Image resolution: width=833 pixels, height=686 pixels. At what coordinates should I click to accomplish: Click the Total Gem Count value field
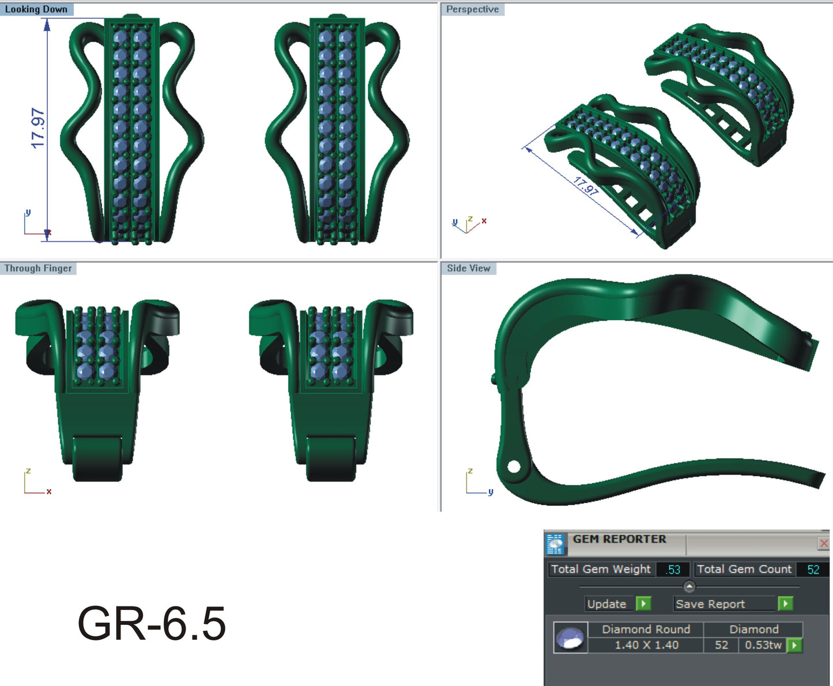(x=813, y=569)
